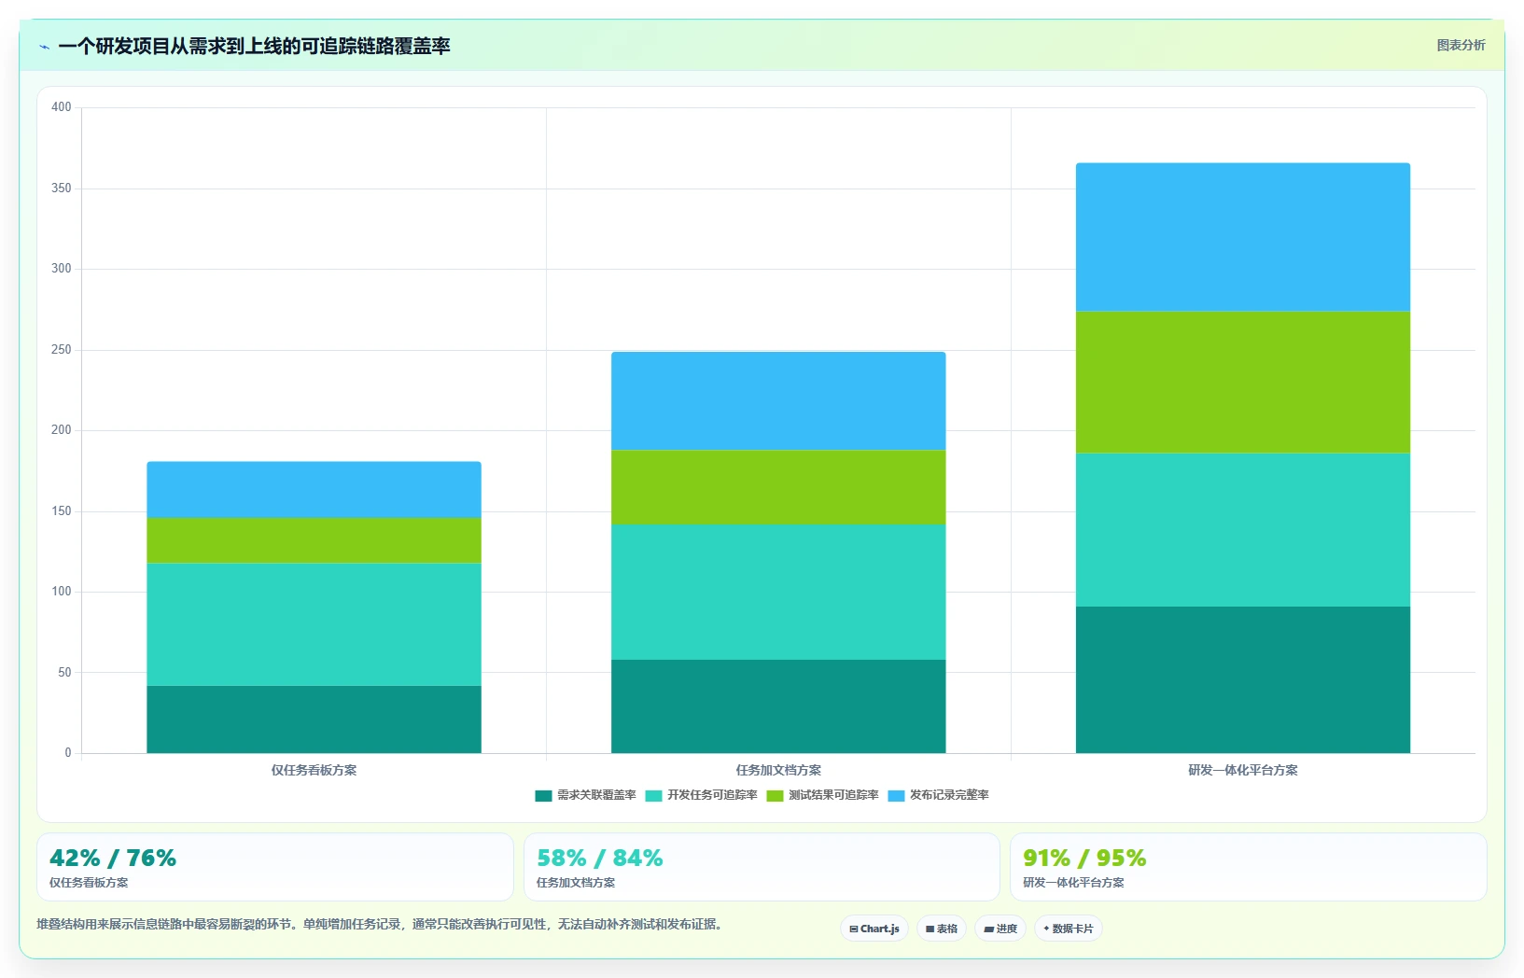
Task: Toggle the 开发任务可追踪率 legend series
Action: pyautogui.click(x=701, y=795)
